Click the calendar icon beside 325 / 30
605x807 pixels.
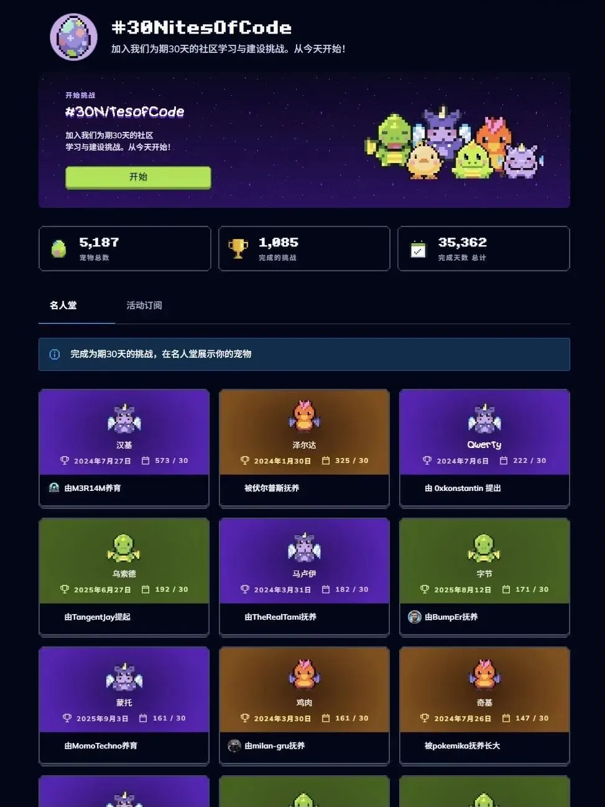326,460
